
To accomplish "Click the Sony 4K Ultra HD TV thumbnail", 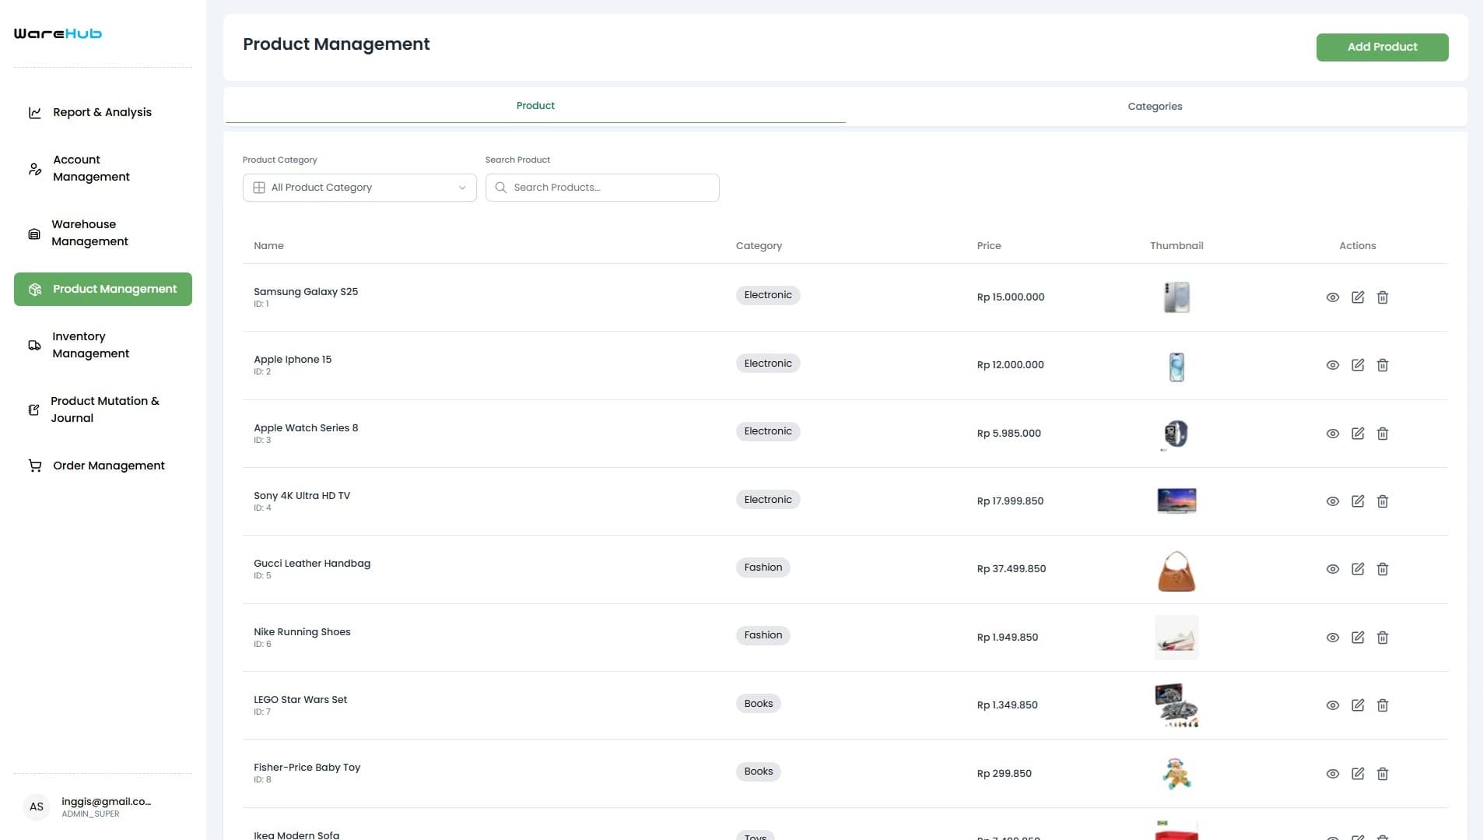I will pyautogui.click(x=1176, y=501).
